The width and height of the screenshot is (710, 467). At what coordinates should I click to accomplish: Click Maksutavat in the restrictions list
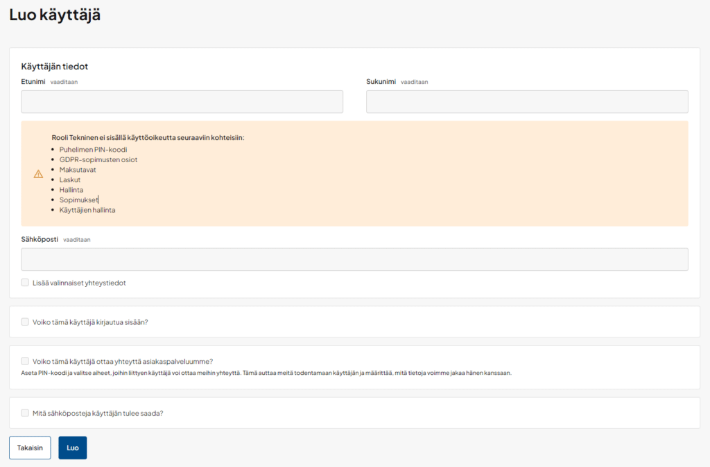tap(78, 170)
